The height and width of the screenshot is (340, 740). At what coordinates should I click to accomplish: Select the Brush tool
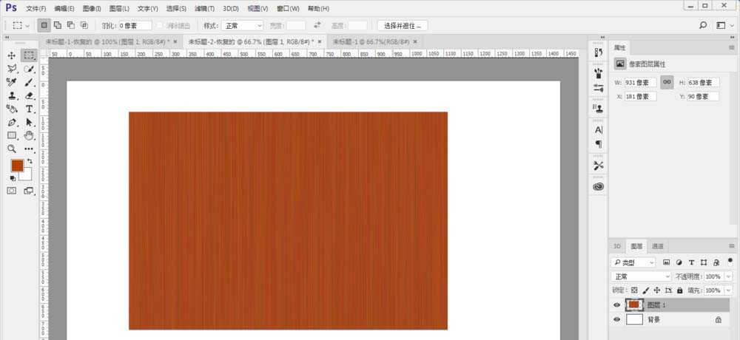pyautogui.click(x=30, y=82)
